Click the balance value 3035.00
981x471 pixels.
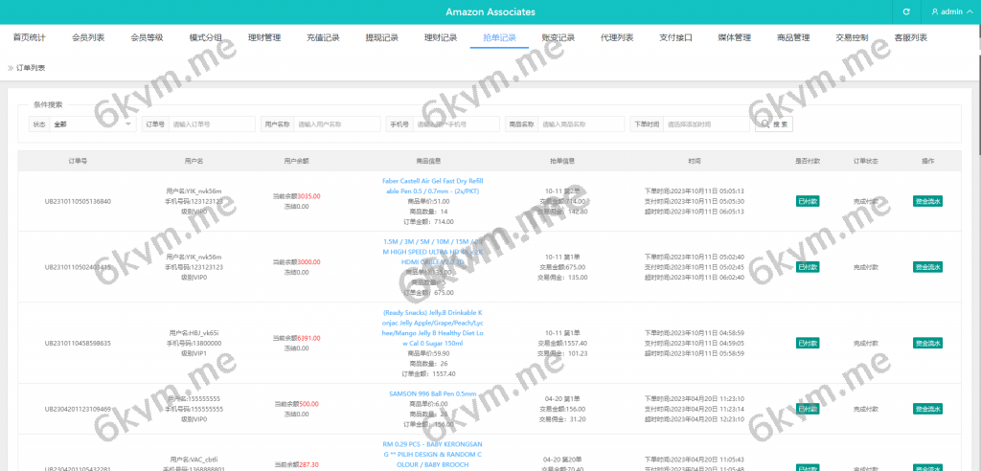tap(309, 196)
